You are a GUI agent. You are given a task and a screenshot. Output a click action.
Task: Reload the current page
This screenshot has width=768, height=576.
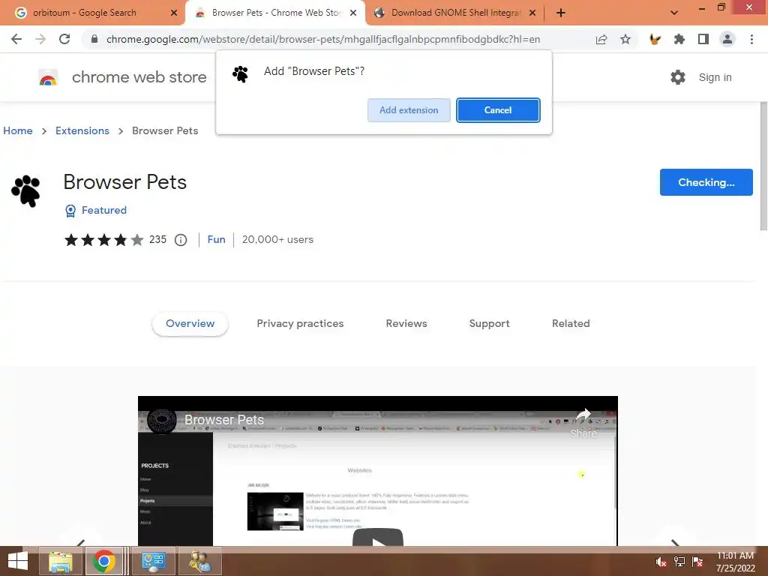(x=64, y=39)
